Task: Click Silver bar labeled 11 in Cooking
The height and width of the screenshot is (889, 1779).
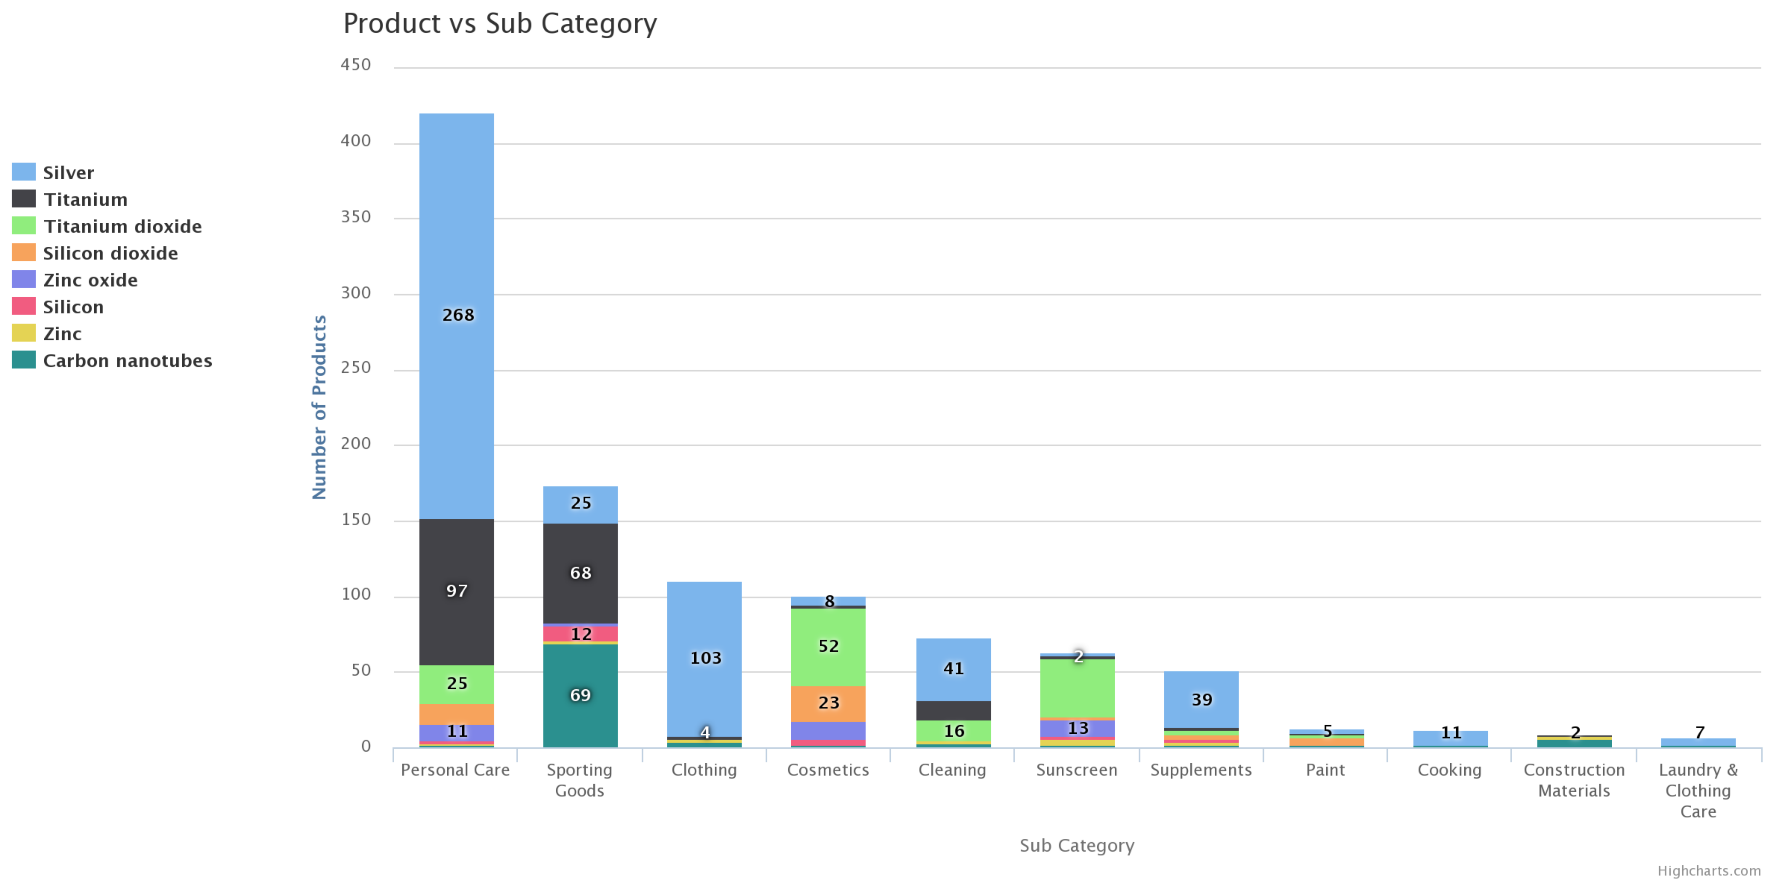Action: (x=1450, y=739)
